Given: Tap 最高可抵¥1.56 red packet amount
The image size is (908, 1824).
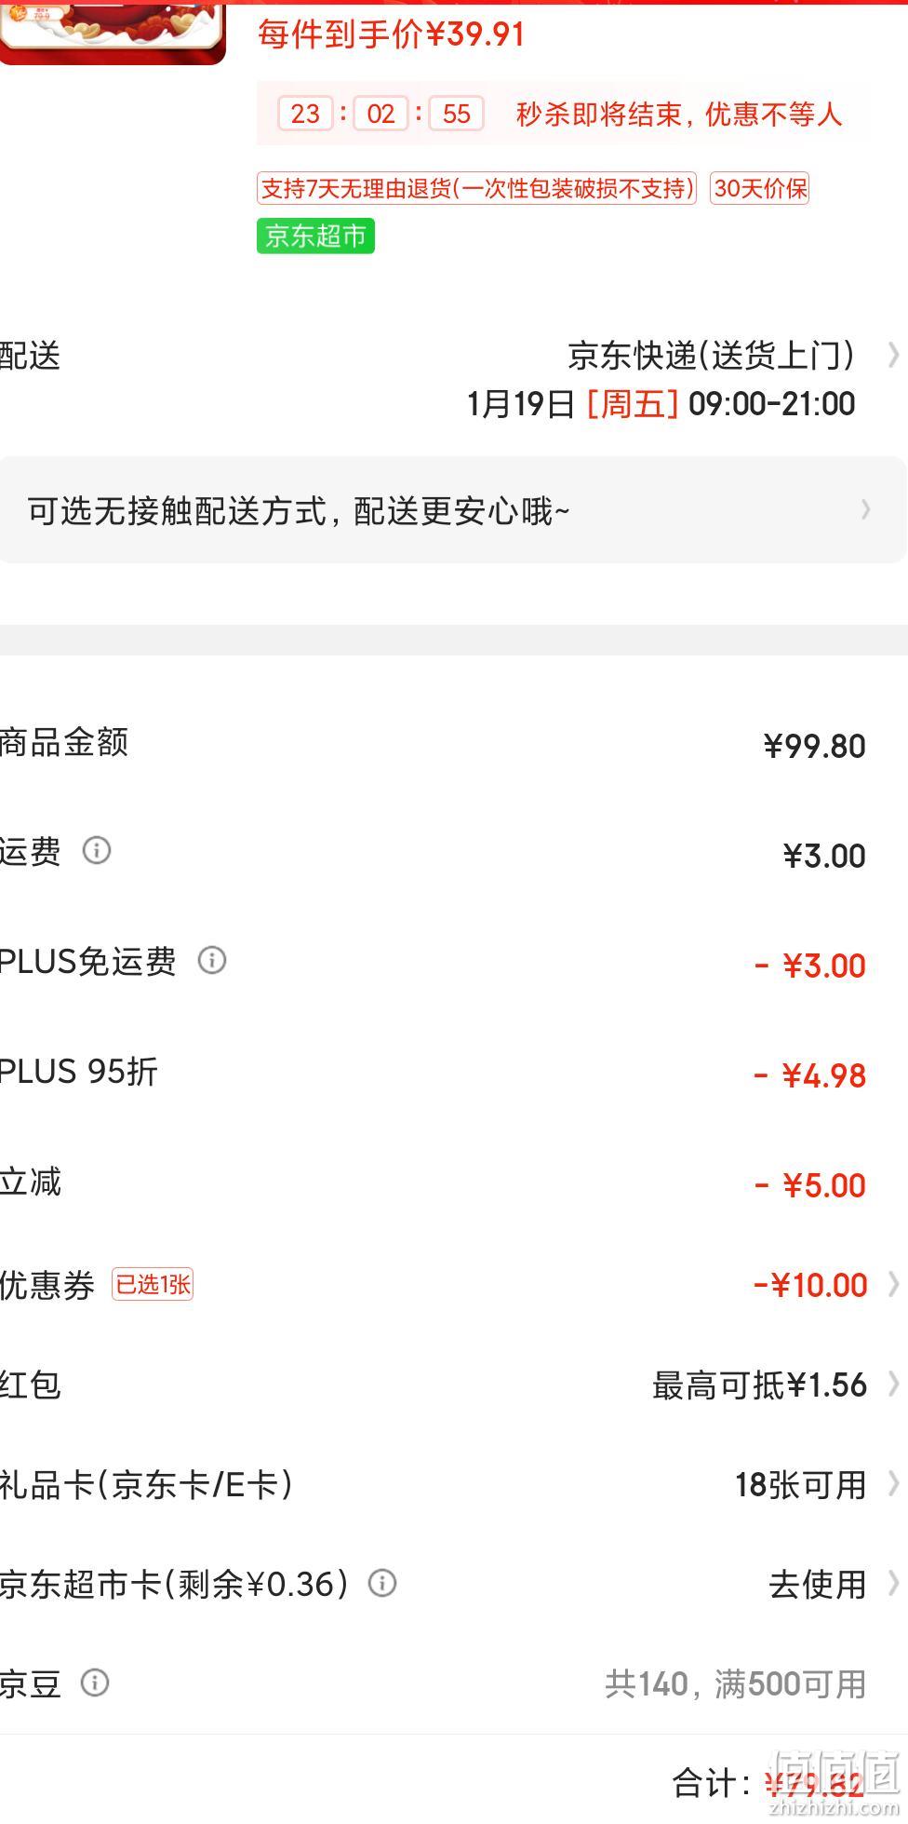Looking at the screenshot, I should tap(759, 1385).
